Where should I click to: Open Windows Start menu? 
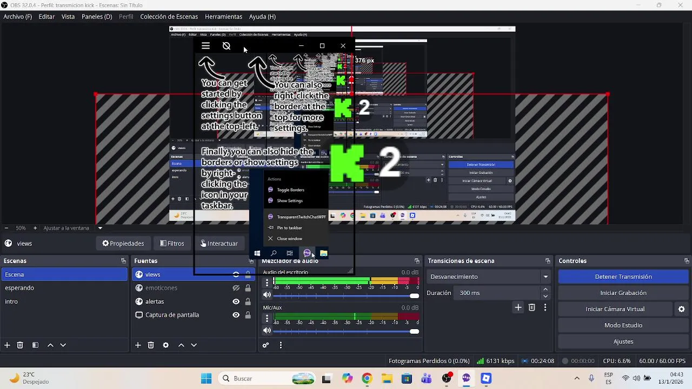tap(207, 379)
